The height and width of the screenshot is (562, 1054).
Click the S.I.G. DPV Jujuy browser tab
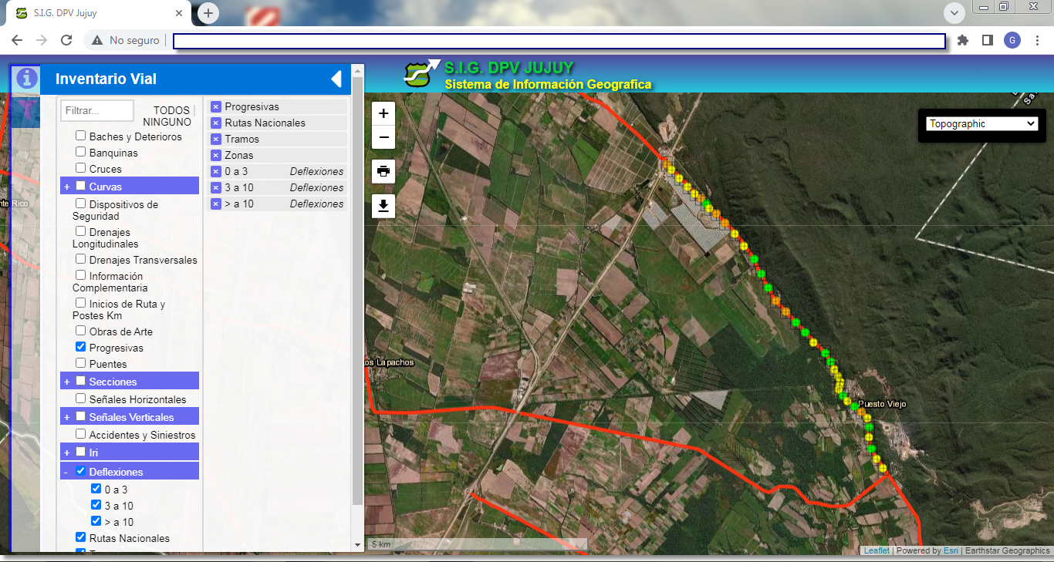(x=100, y=13)
